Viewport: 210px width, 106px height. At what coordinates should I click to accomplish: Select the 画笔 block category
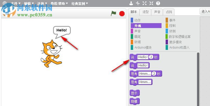146,36
